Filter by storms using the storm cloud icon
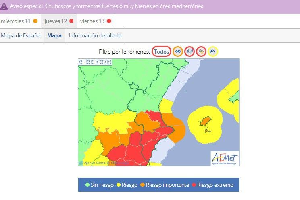Image resolution: width=300 pixels, height=200 pixels. click(x=201, y=52)
